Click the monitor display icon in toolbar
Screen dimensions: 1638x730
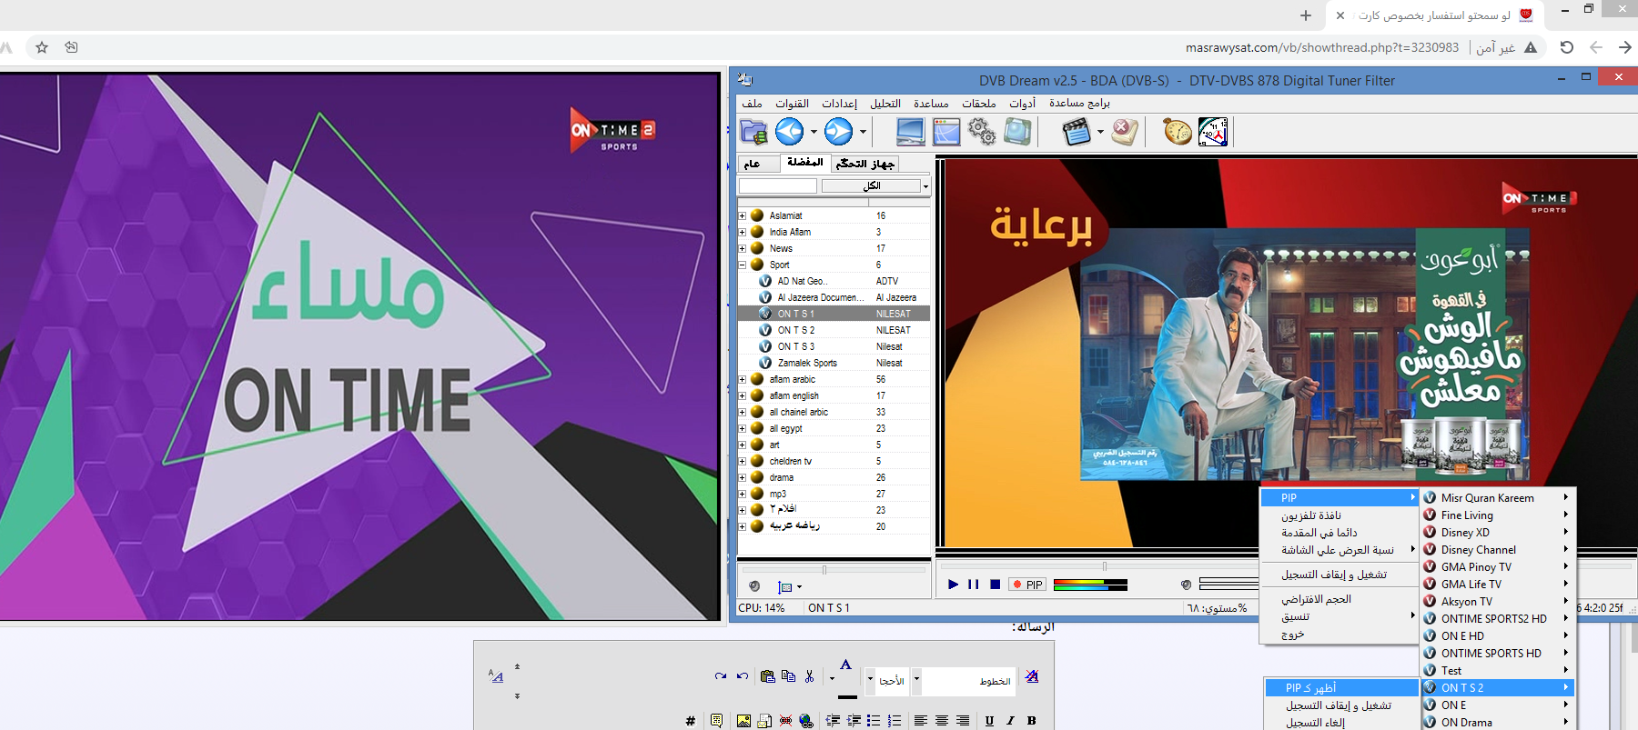tap(910, 132)
